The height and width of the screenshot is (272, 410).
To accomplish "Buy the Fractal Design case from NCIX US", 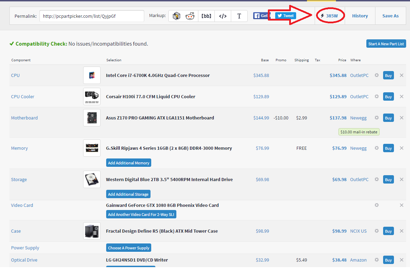I will point(388,231).
